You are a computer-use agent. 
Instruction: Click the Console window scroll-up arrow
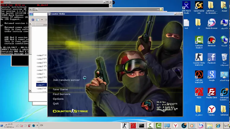tap(110, 5)
